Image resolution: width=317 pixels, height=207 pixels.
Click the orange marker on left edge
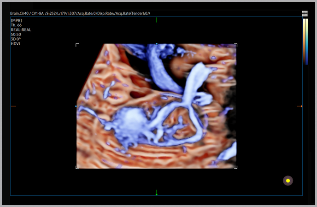(x=13, y=106)
